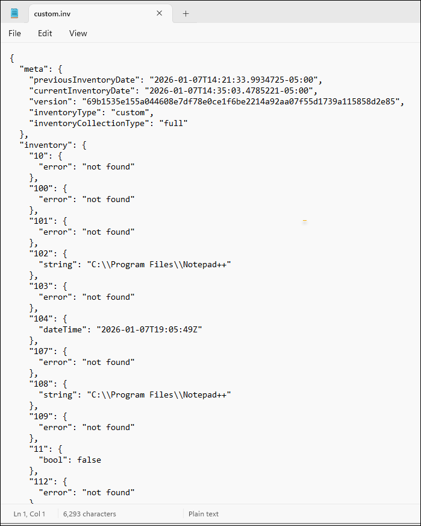Click the long version hash string
421x526 pixels.
[236, 101]
